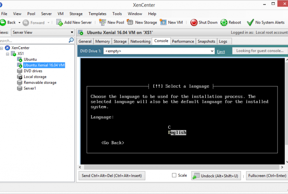This screenshot has height=194, width=288.
Task: Click the Eject link
Action: pos(221,52)
